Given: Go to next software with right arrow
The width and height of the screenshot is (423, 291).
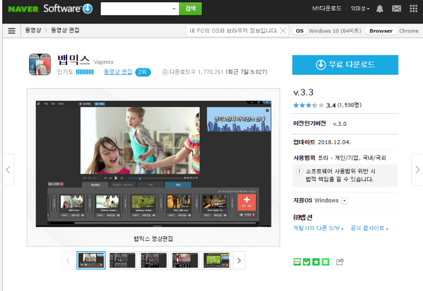Looking at the screenshot, I should point(417,170).
